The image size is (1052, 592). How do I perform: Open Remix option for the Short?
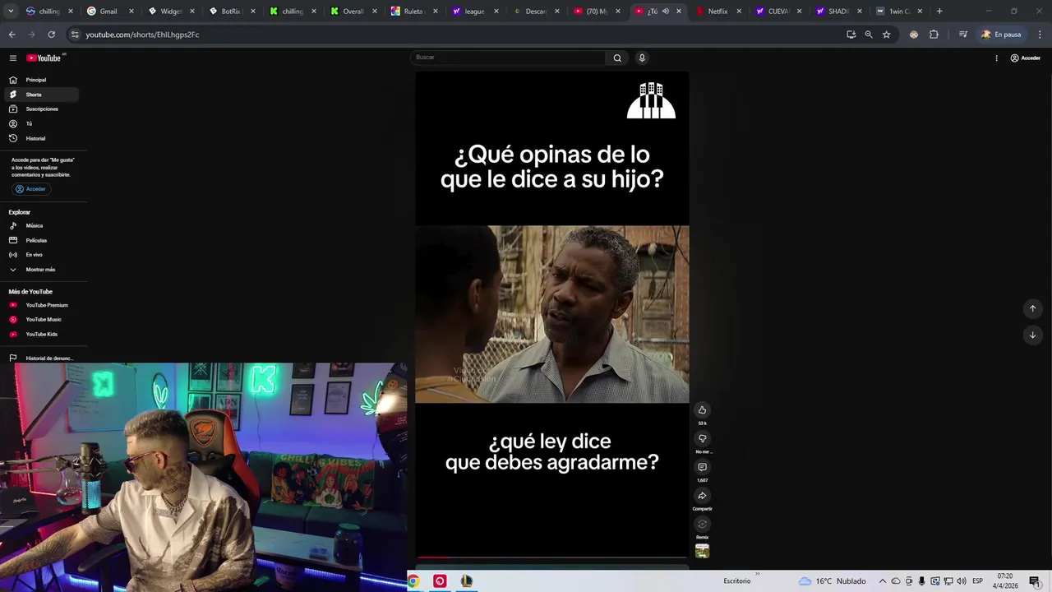coord(702,524)
